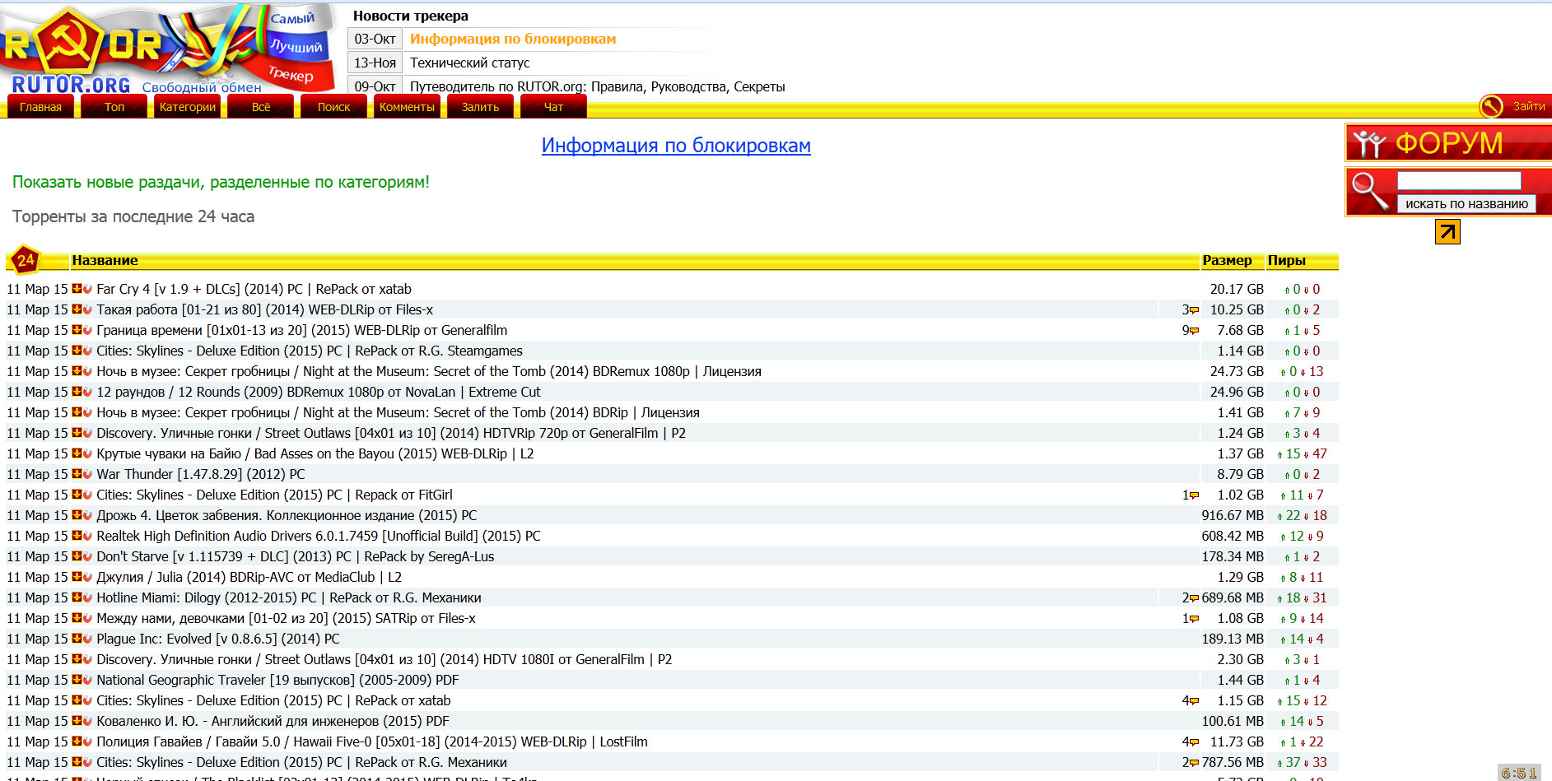Open the Категории tab
Image resolution: width=1552 pixels, height=781 pixels.
(x=188, y=107)
